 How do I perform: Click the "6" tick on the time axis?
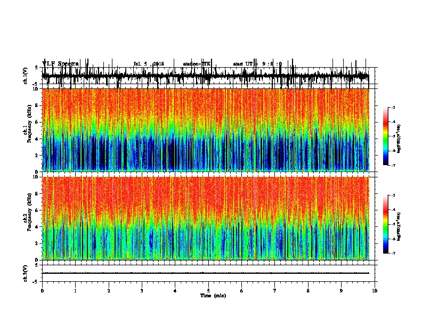point(242,291)
